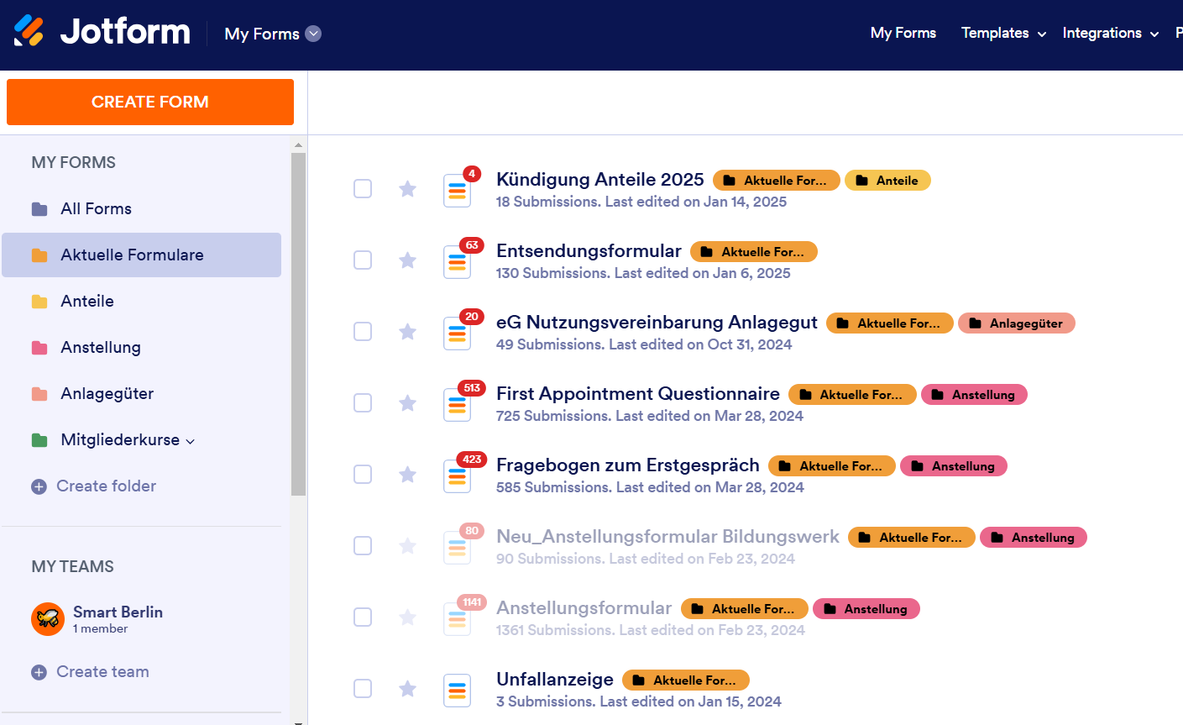
Task: Star the Fragebogen zum Erstgespräch form
Action: (407, 474)
